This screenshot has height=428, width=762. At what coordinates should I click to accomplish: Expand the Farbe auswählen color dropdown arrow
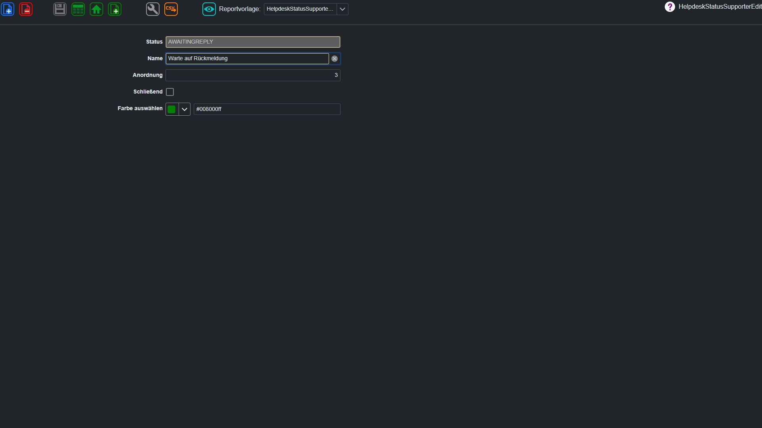pos(185,109)
